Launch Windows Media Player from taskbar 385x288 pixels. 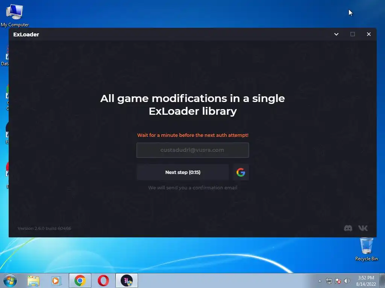[x=56, y=280]
